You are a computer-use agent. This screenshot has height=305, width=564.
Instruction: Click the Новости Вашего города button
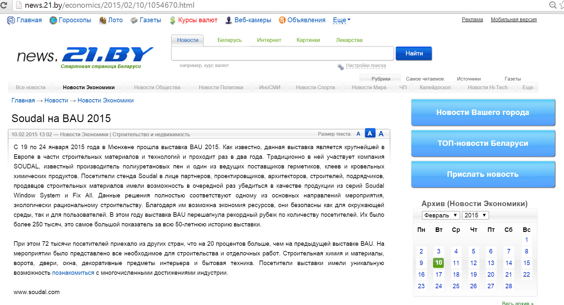click(483, 112)
